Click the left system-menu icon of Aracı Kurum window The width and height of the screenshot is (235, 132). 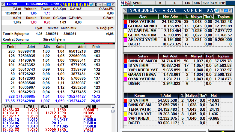click(x=124, y=11)
